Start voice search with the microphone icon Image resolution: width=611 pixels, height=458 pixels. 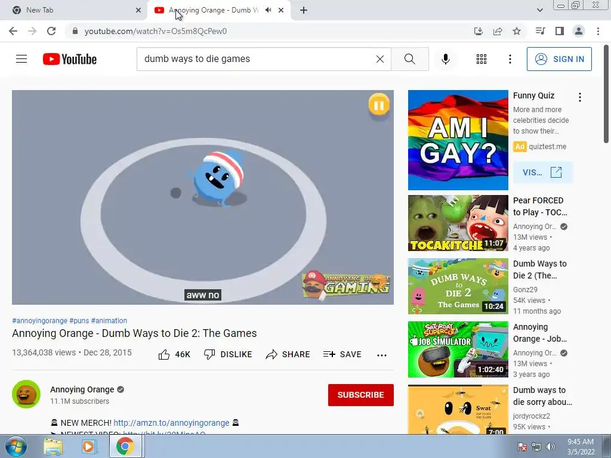click(x=445, y=59)
